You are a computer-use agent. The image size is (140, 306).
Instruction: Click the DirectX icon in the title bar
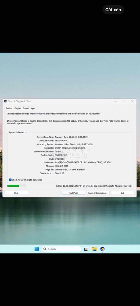coord(5,101)
